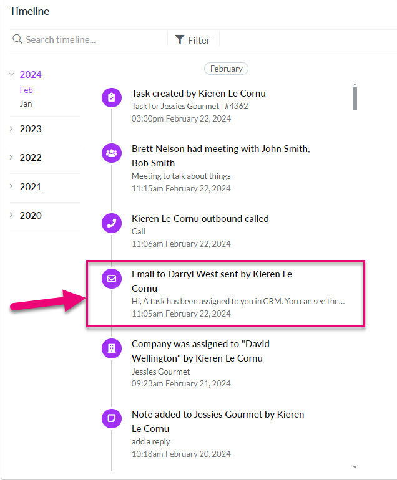Click the outbound call phone icon
Viewport: 397px width, 480px height.
point(112,223)
